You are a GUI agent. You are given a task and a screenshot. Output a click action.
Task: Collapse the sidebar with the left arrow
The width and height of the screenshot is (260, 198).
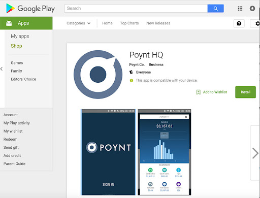tap(2, 69)
